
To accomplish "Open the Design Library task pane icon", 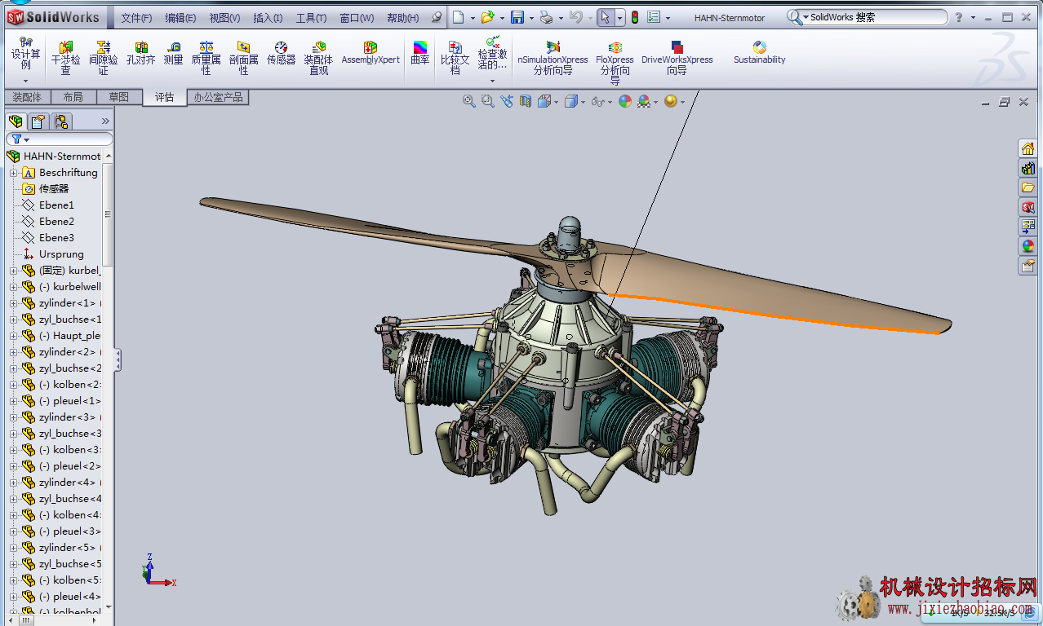I will (x=1027, y=168).
